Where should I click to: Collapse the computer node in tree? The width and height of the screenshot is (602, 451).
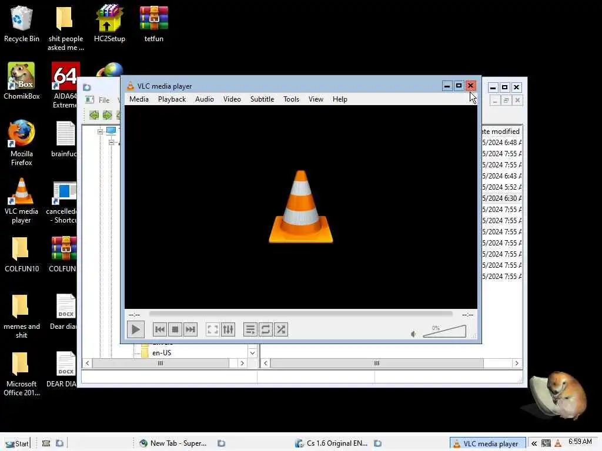click(x=100, y=132)
